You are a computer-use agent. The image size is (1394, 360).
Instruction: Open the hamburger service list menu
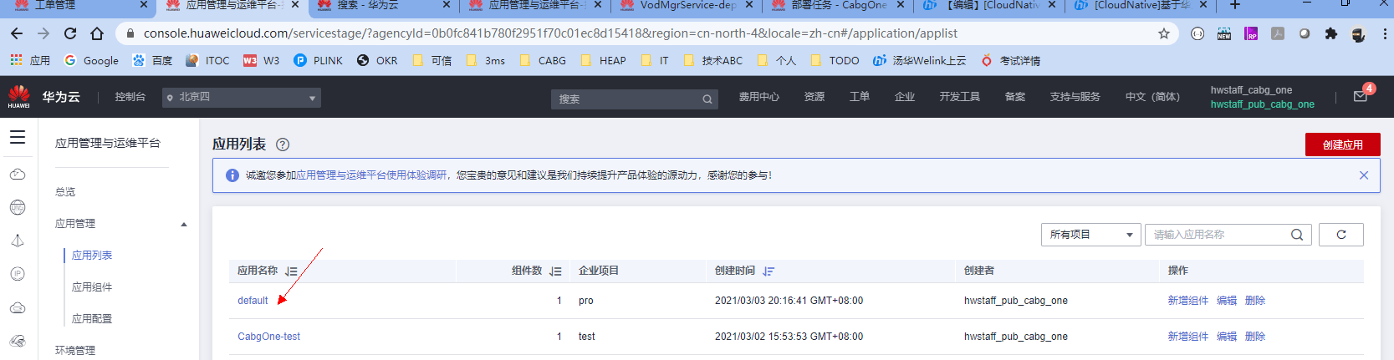coord(18,137)
